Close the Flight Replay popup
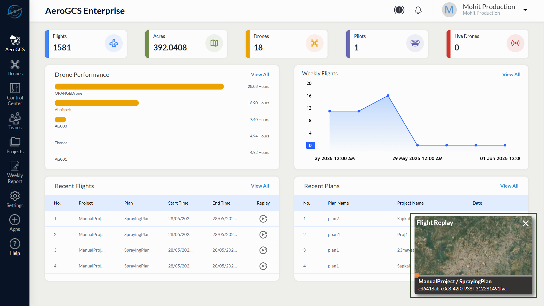Viewport: 544px width, 306px height. (x=526, y=224)
